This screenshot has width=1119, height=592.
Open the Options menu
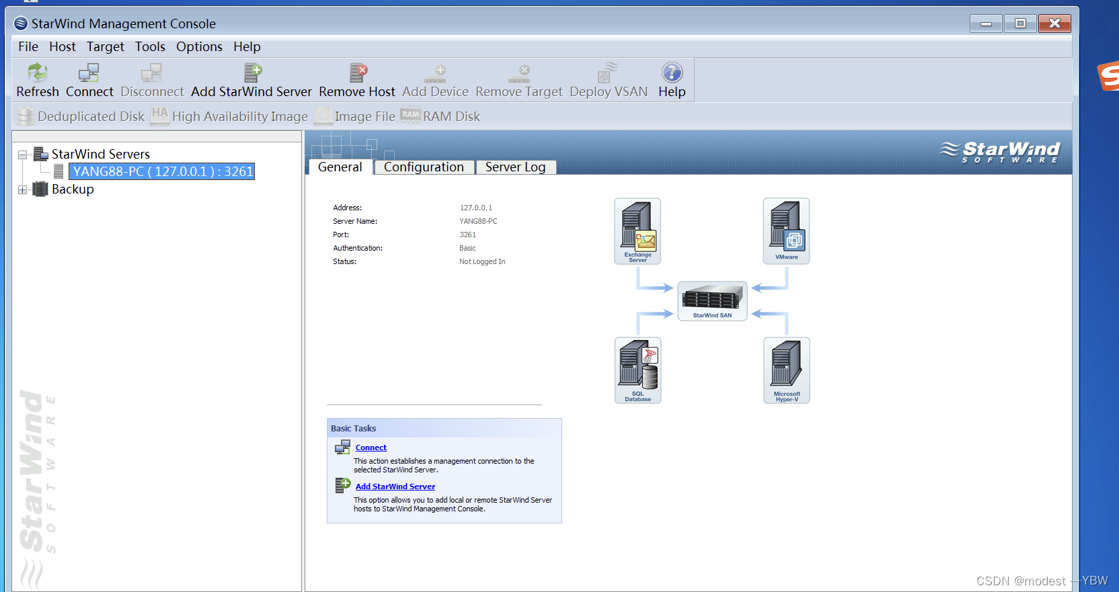[199, 46]
